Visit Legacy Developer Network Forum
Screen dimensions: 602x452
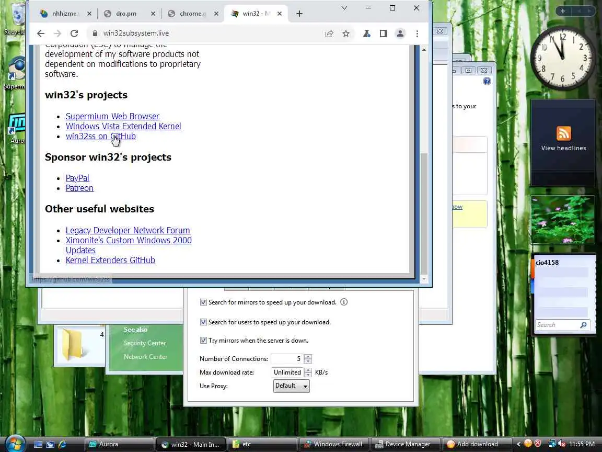(x=128, y=230)
